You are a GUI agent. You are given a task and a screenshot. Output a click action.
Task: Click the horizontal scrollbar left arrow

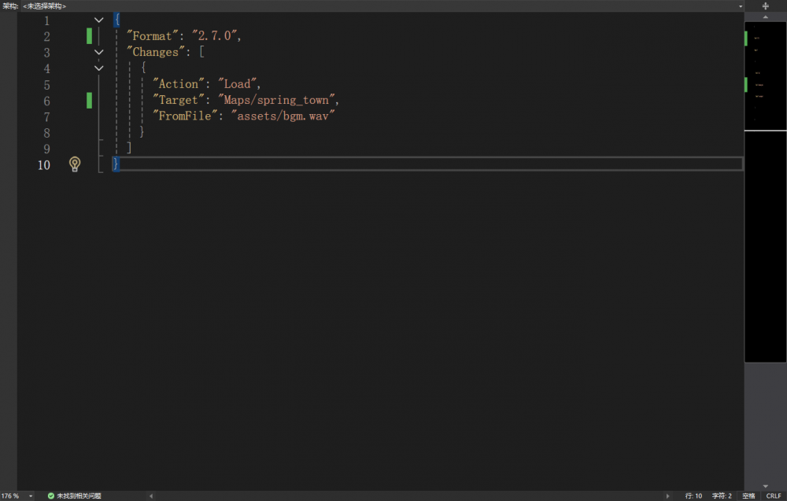coord(150,495)
